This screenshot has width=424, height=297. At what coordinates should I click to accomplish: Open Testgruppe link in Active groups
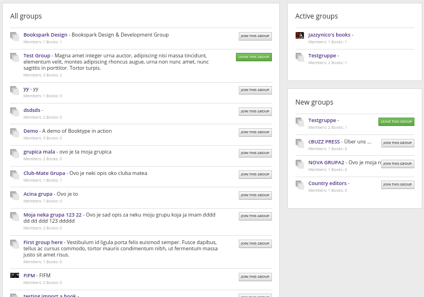pos(322,56)
